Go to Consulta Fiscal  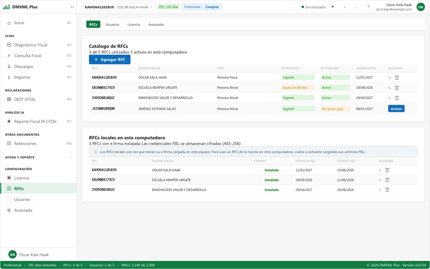38,55
